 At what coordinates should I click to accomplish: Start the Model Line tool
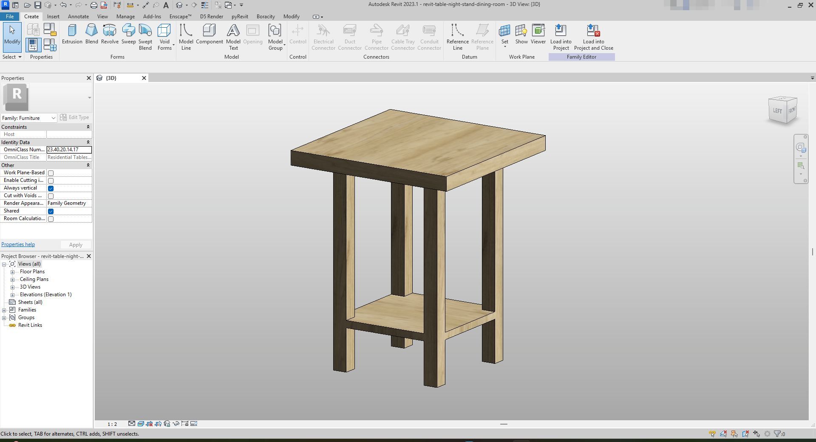[186, 37]
